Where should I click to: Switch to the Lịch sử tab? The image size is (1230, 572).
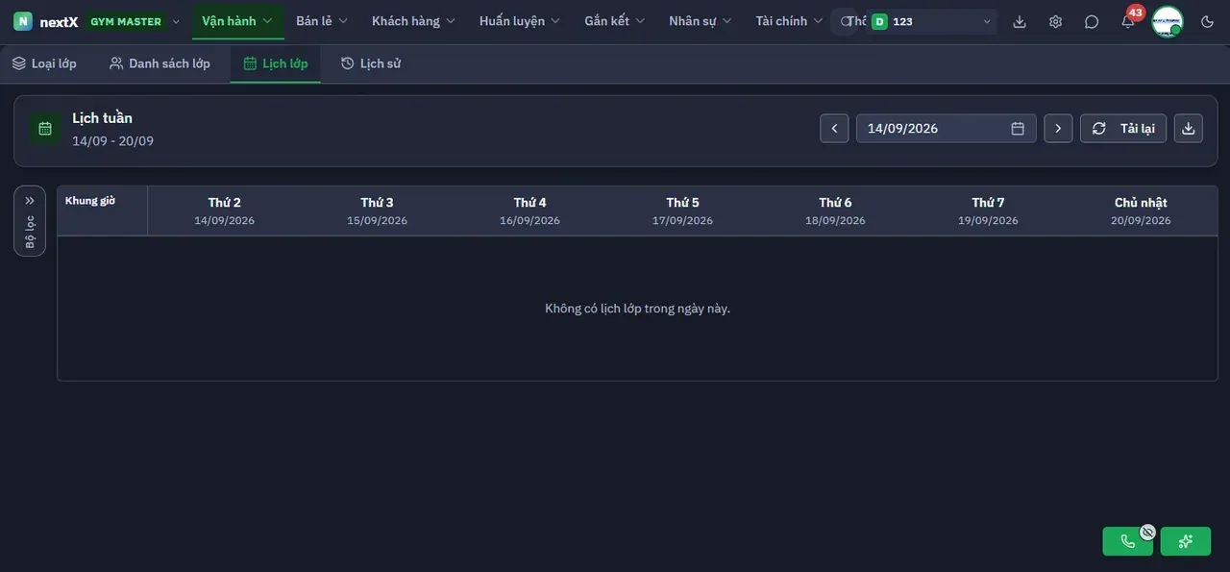tap(371, 63)
